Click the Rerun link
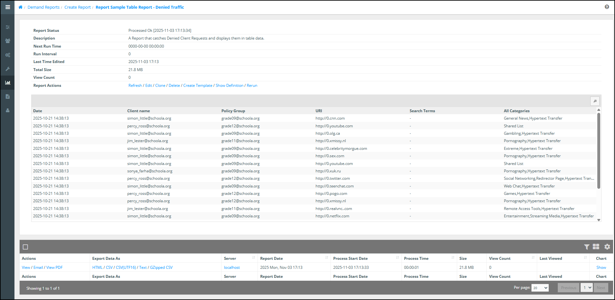This screenshot has width=615, height=300. click(x=252, y=86)
